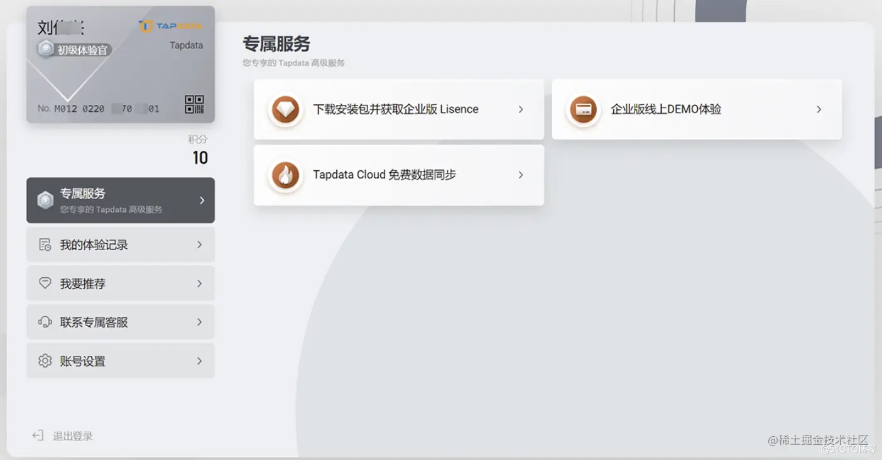Expand chevron on 联系专属客服 row
Image resolution: width=882 pixels, height=460 pixels.
(x=200, y=322)
